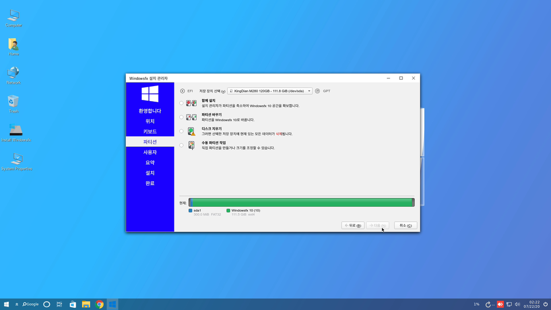Select the '함께 설치' install-alongside radio button
The image size is (551, 310).
(181, 103)
